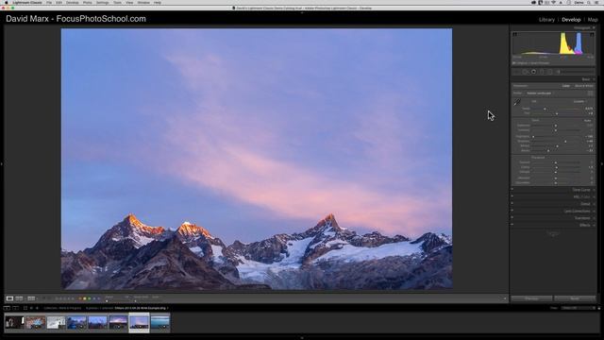Click the second window display icon
The width and height of the screenshot is (604, 340).
pos(15,308)
